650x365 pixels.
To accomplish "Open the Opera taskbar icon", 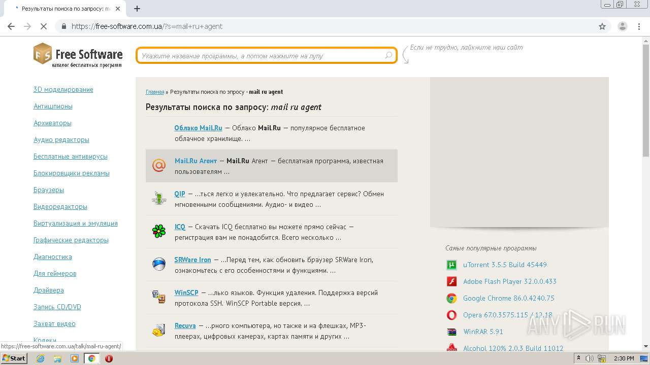I will point(109,358).
